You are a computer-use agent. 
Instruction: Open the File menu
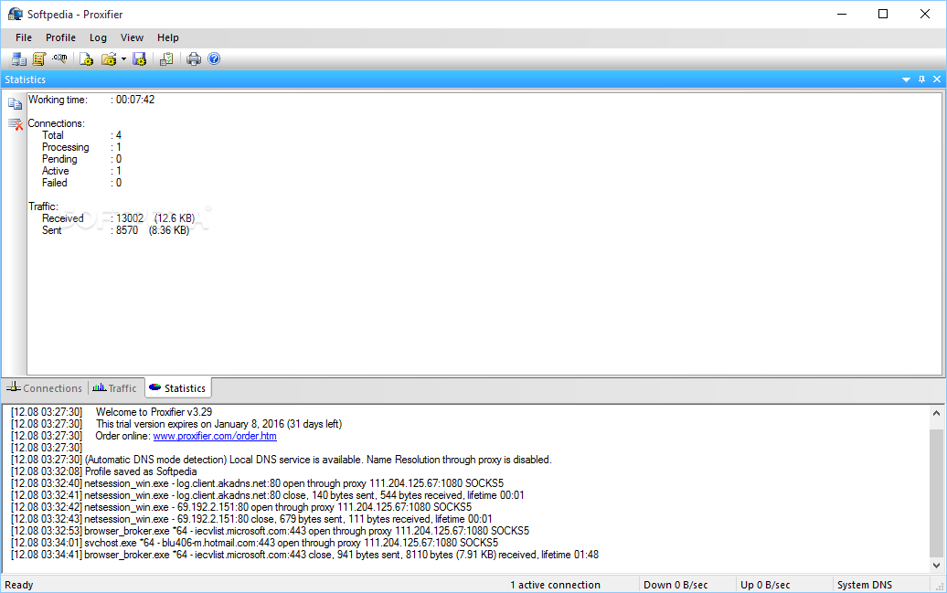(24, 37)
